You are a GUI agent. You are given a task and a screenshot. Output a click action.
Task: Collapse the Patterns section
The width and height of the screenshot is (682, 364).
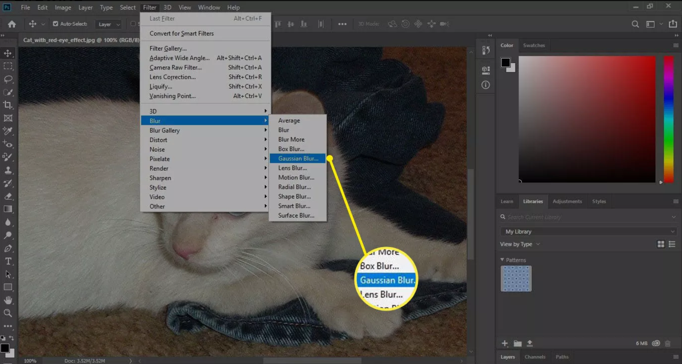point(502,260)
